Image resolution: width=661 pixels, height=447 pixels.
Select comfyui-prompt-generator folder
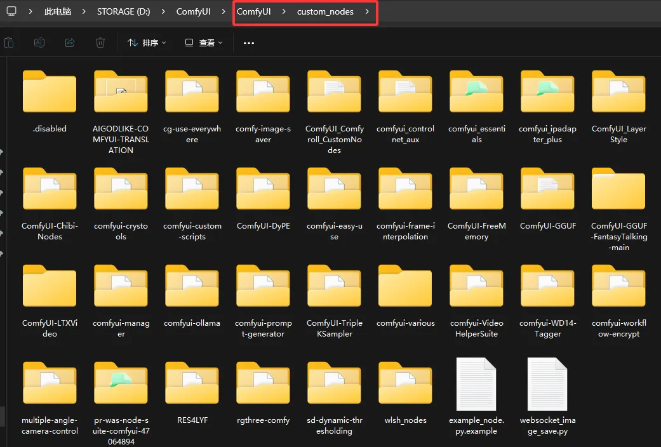(263, 301)
